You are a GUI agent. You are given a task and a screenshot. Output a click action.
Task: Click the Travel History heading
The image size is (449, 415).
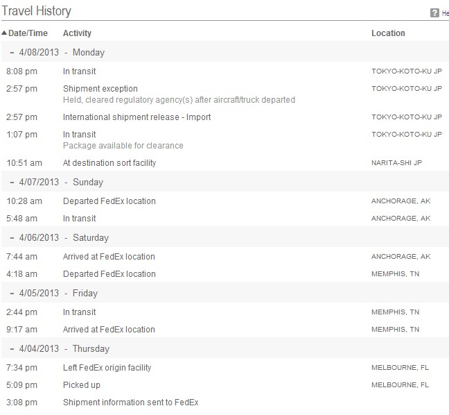(x=36, y=11)
